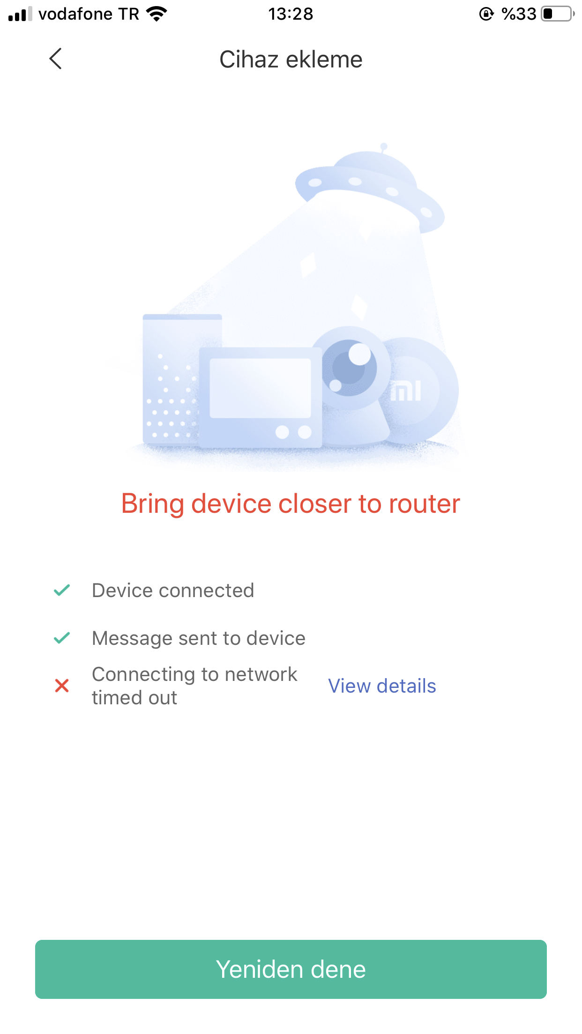The width and height of the screenshot is (582, 1034).
Task: Select Connecting to network timed out text
Action: click(194, 686)
